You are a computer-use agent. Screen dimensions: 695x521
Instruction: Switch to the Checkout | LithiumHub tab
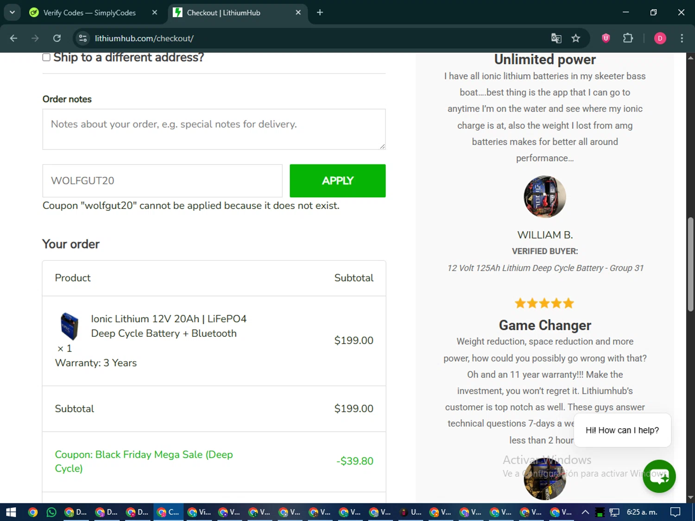[x=223, y=13]
